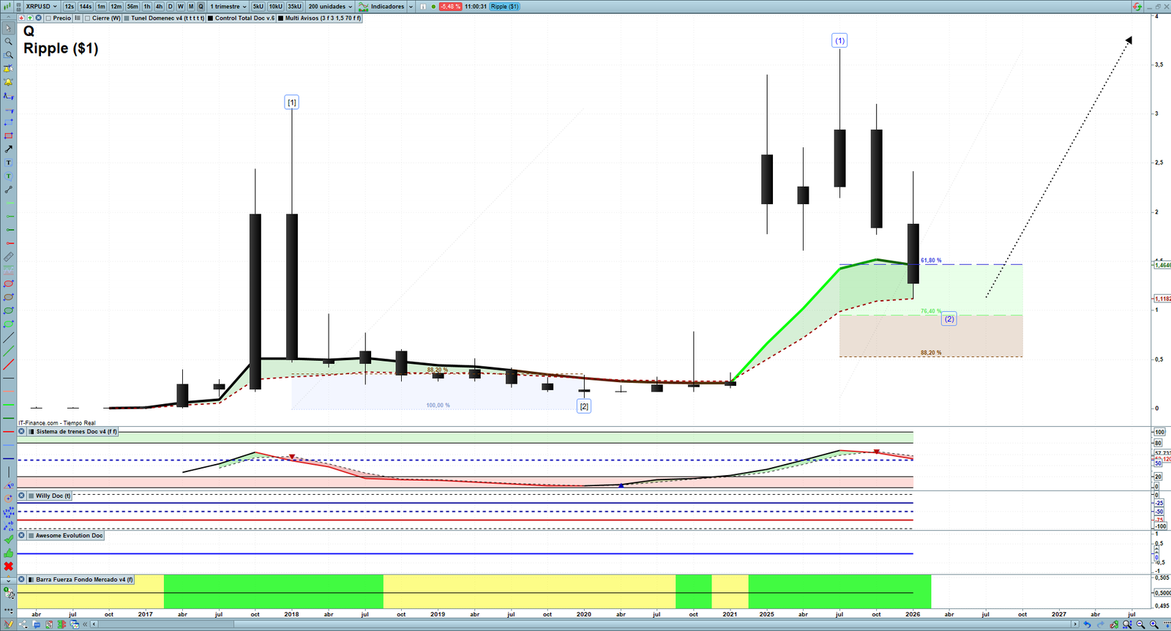Zoom out horizontally with the minus magnifier
Image resolution: width=1171 pixels, height=631 pixels.
tap(1141, 624)
